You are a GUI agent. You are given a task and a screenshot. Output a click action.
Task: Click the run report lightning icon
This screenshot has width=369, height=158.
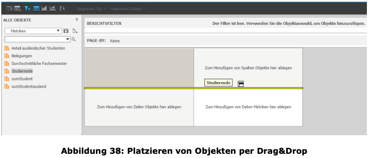[9, 9]
